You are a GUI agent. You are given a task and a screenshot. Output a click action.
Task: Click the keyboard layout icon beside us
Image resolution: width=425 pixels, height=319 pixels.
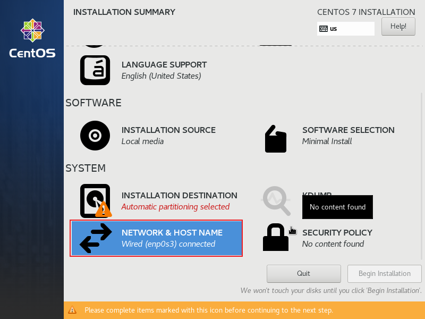(324, 29)
